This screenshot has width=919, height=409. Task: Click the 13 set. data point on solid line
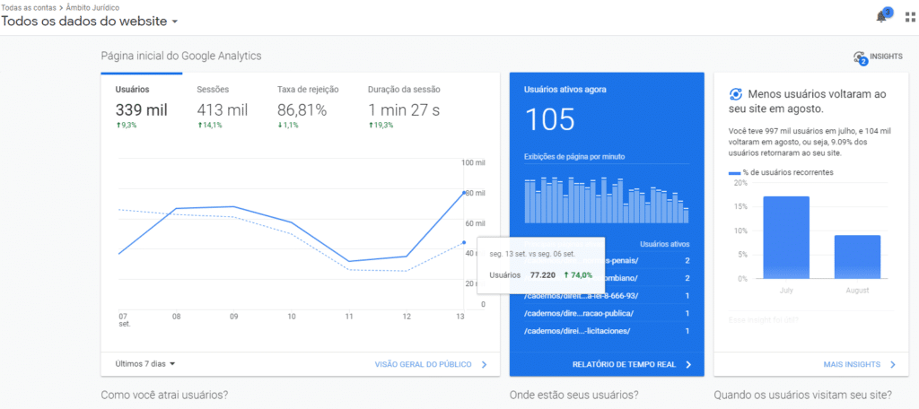pos(464,192)
